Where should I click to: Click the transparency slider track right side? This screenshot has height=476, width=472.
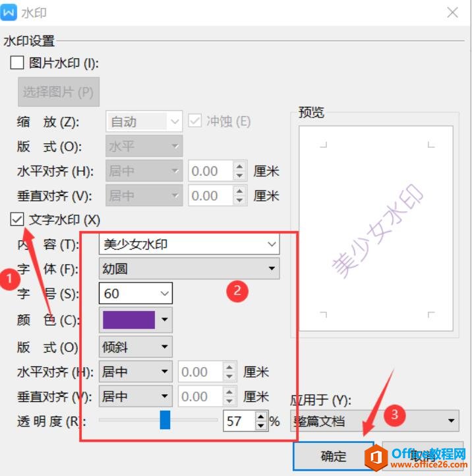(x=194, y=420)
